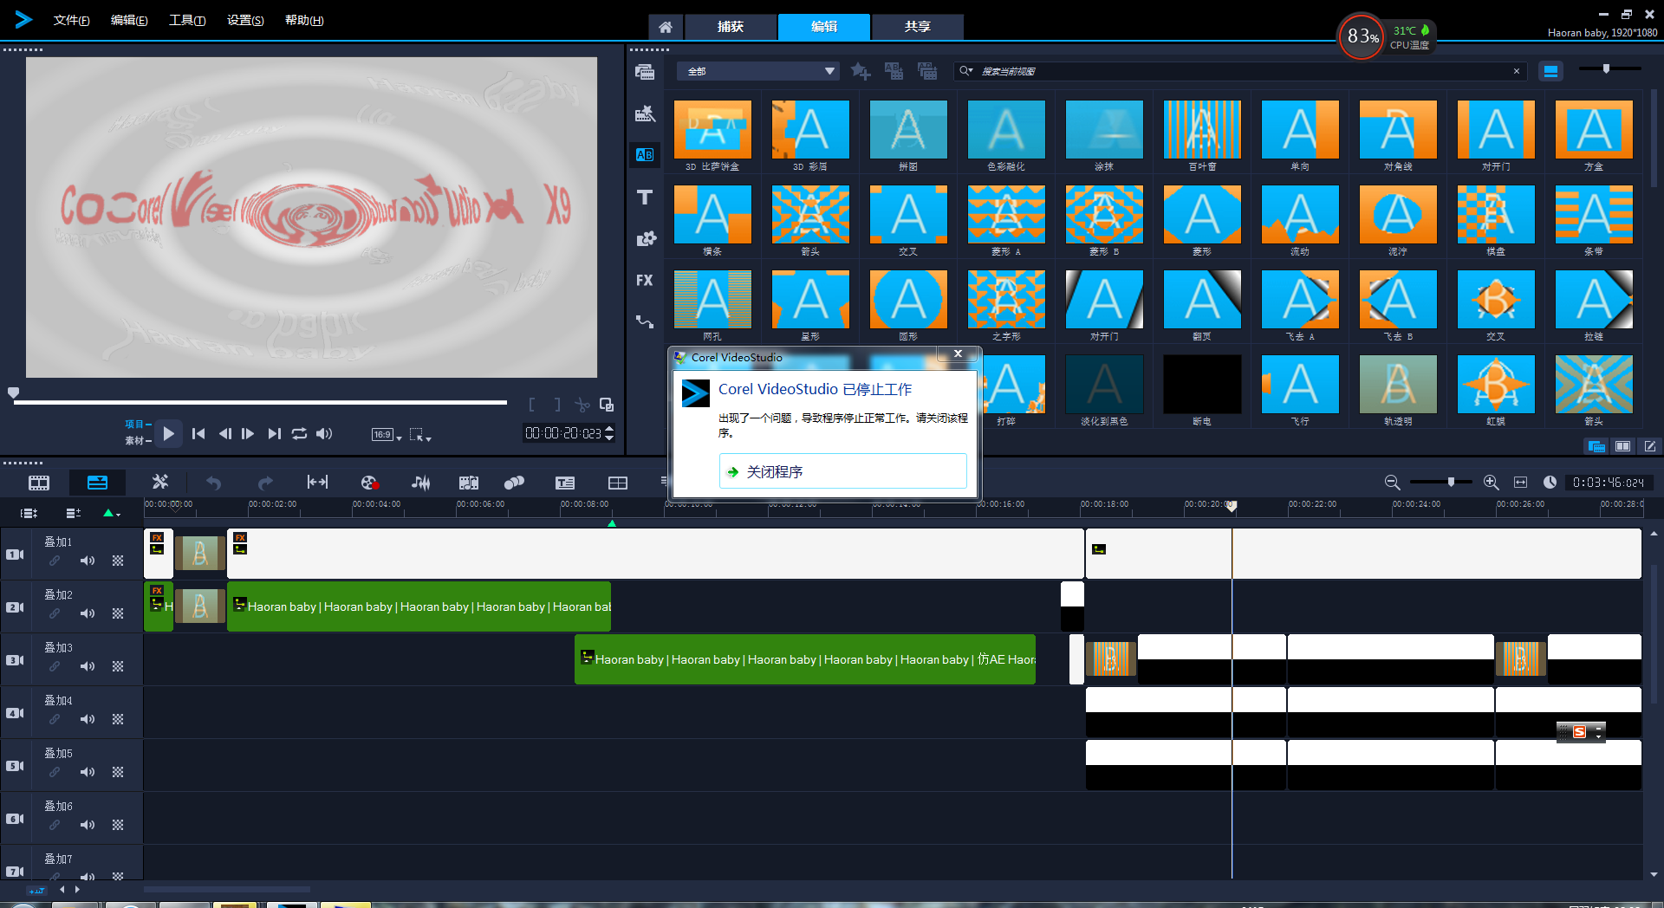Apply random effects to video track icon
Viewport: 1664px width, 908px height.
[927, 71]
